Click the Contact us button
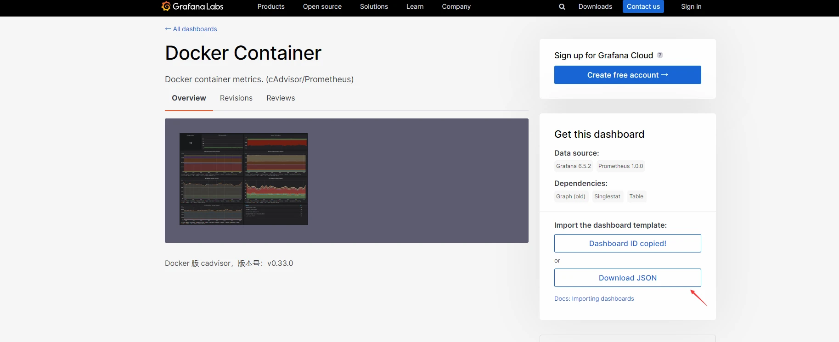The height and width of the screenshot is (342, 839). click(x=643, y=6)
